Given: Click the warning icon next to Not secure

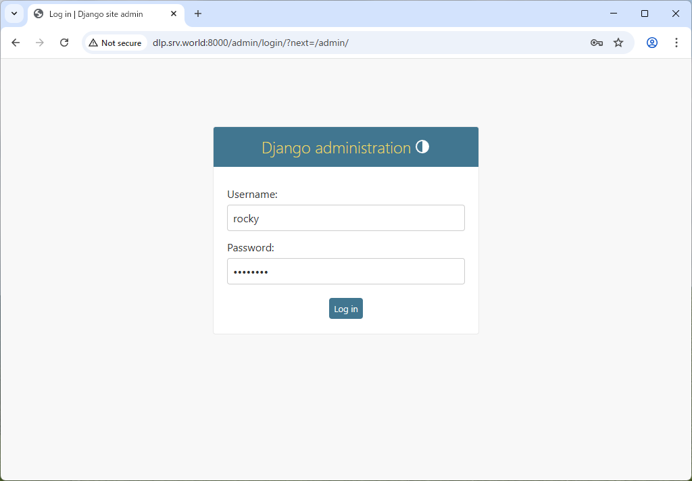Looking at the screenshot, I should coord(92,42).
